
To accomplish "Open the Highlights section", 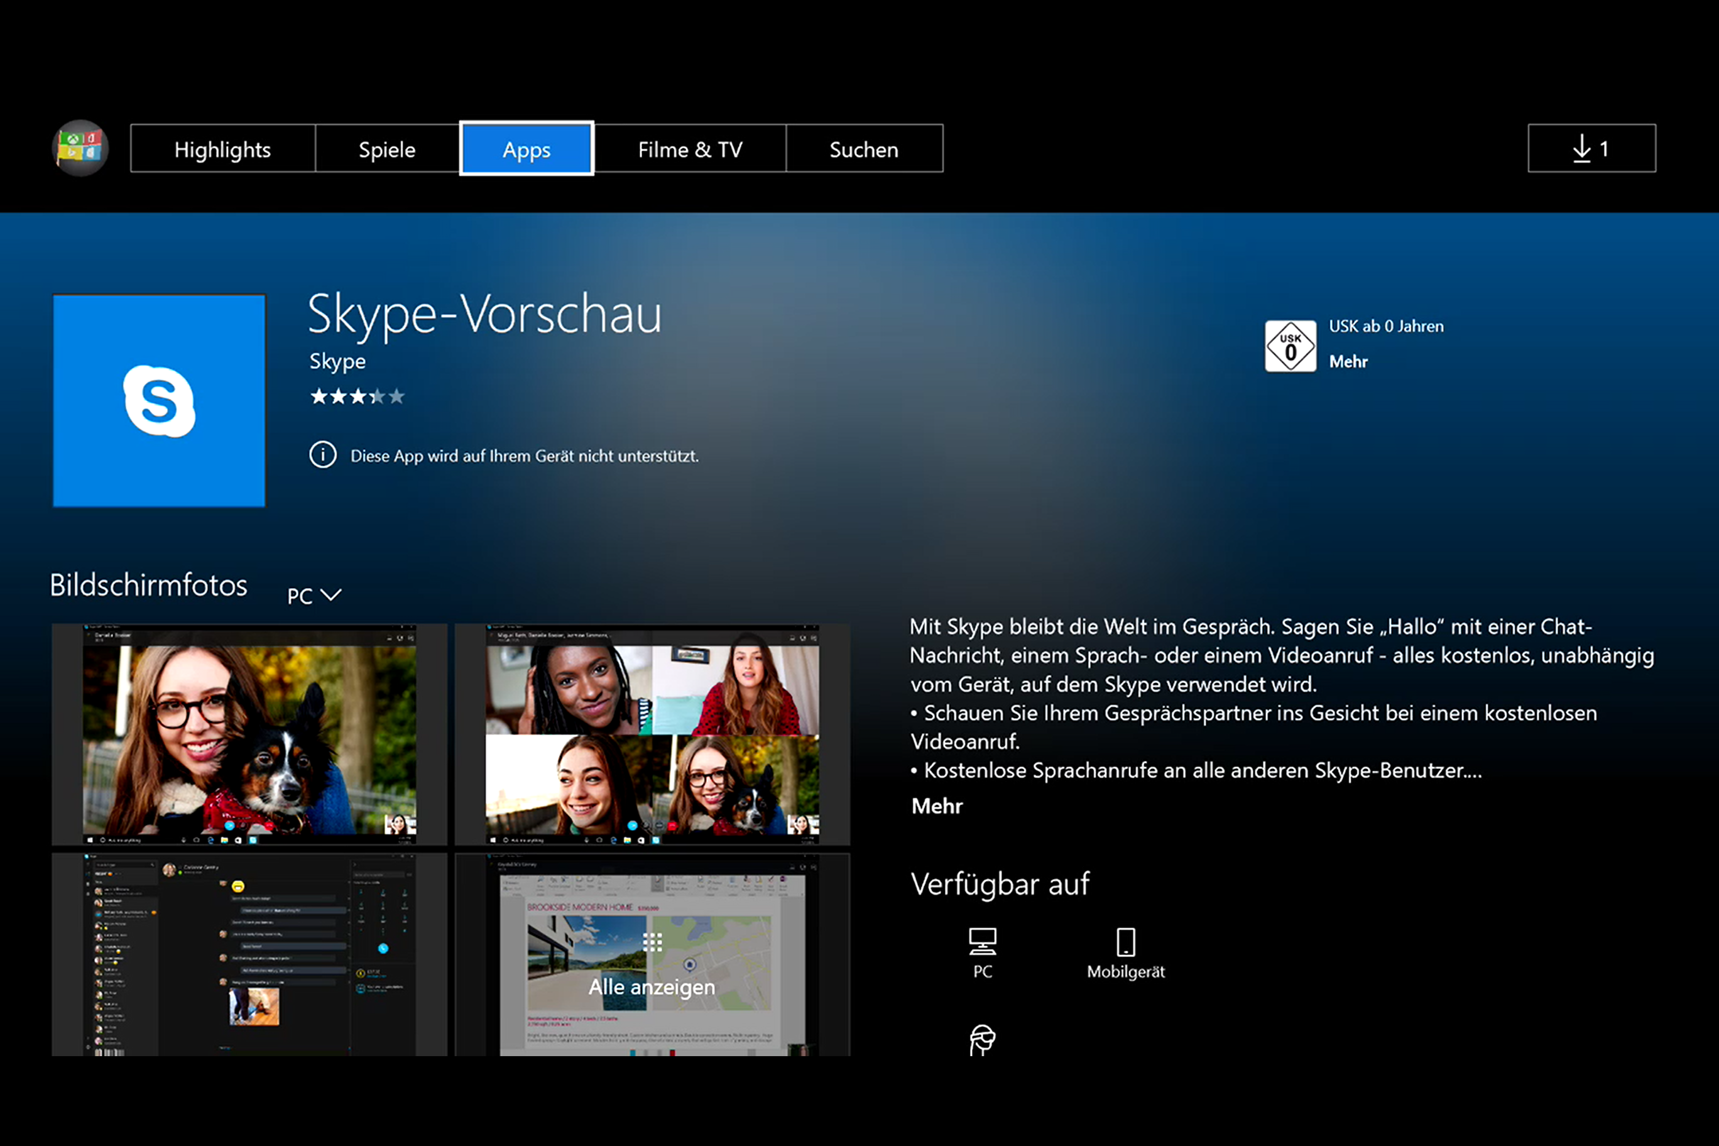I will click(222, 148).
